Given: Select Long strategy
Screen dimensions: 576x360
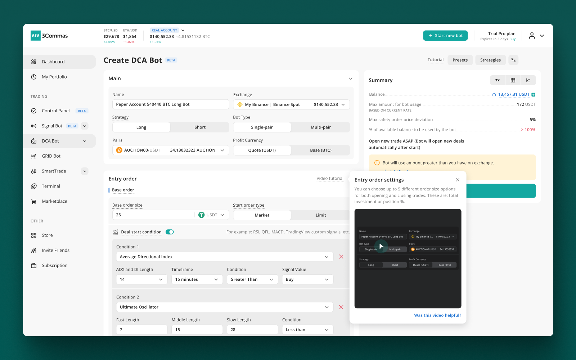Looking at the screenshot, I should point(141,127).
